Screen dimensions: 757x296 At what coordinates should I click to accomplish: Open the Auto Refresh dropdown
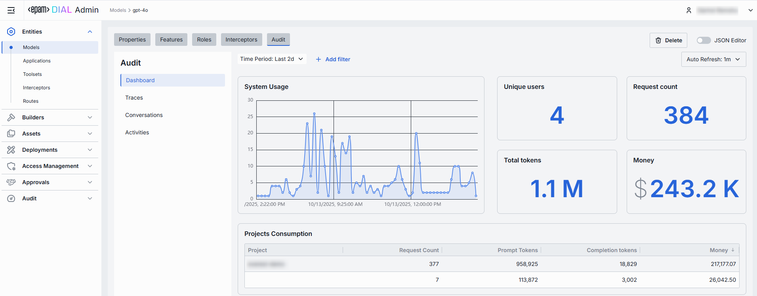713,59
